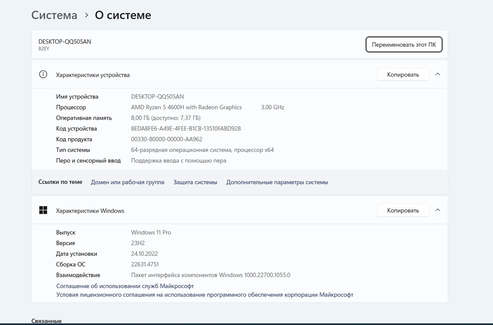Collapse the Характеристики устройства section chevron
Screen dimensions: 493x325
pos(438,74)
